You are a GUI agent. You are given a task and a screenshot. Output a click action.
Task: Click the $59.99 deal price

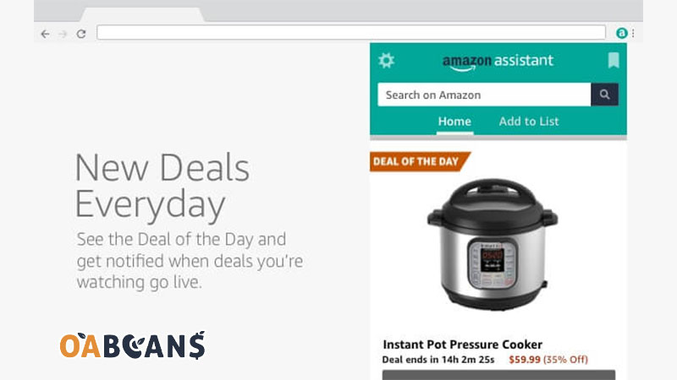coord(524,360)
